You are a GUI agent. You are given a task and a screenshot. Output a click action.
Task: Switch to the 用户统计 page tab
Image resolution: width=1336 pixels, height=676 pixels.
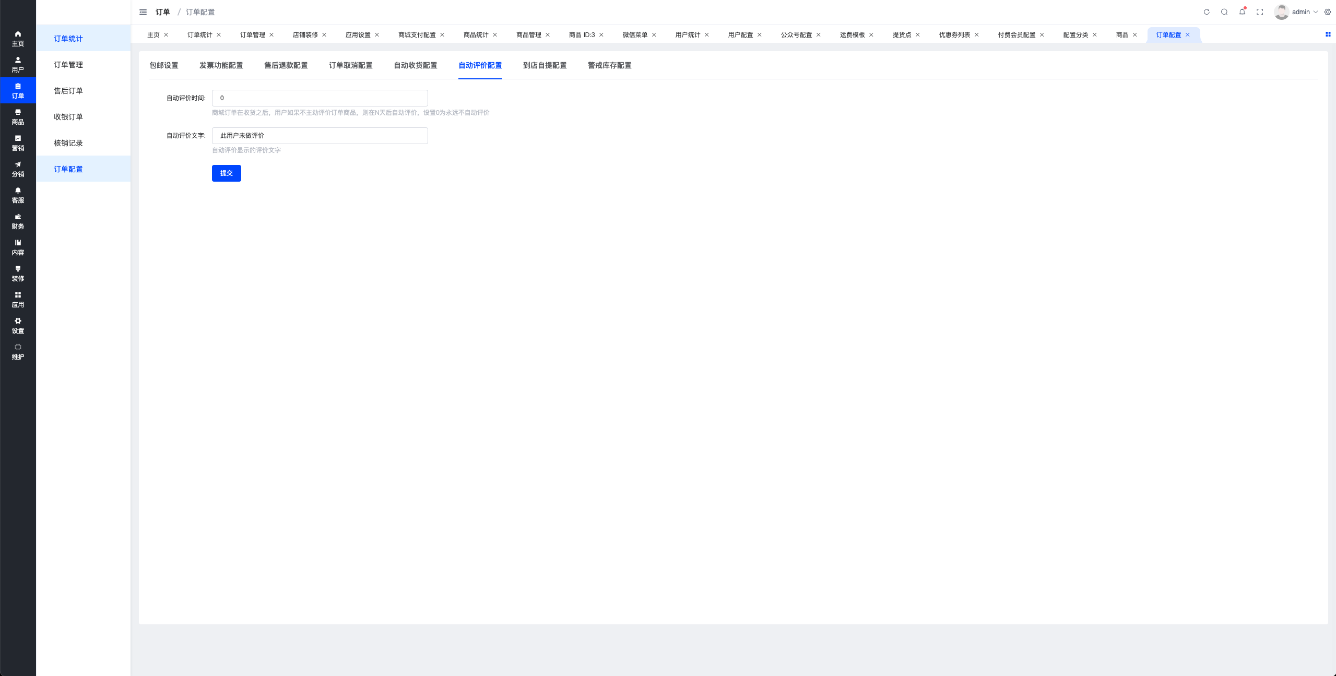point(688,35)
